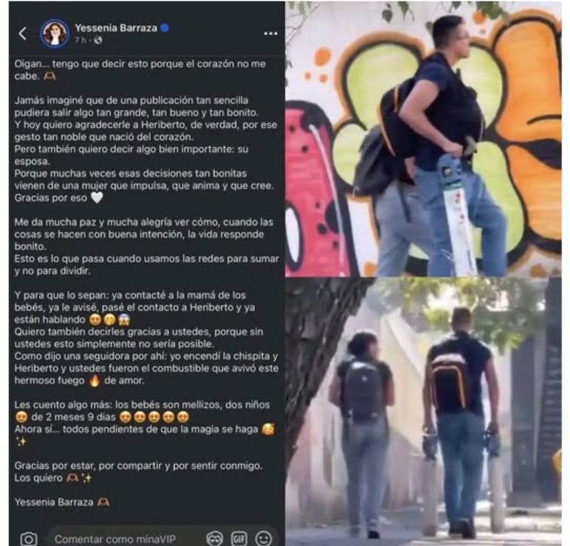
Task: Tap the Yessenia Barraza signature at post end
Action: (x=54, y=503)
